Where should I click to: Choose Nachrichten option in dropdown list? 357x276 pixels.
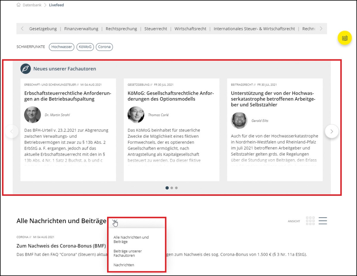(x=124, y=265)
